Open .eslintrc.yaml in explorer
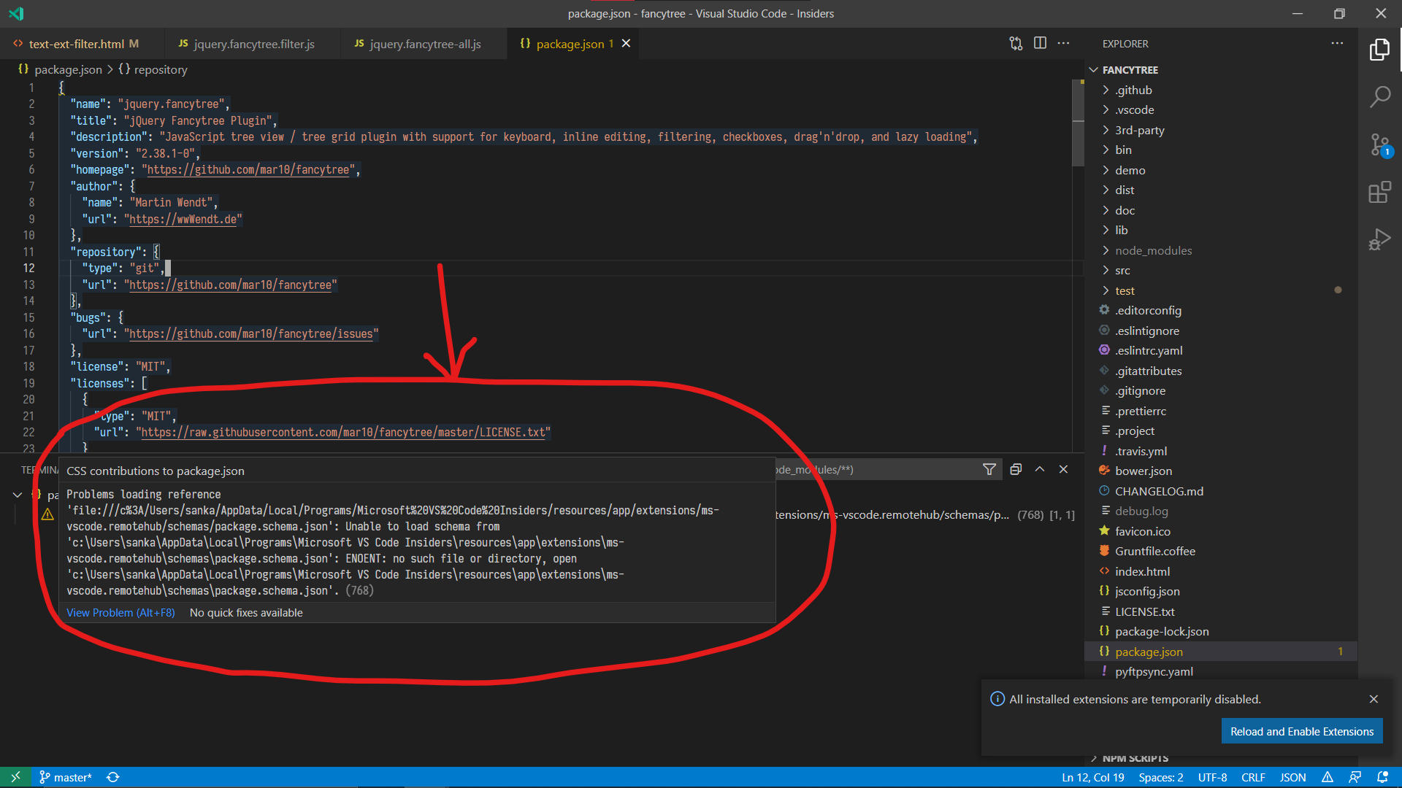This screenshot has width=1402, height=788. coord(1149,350)
